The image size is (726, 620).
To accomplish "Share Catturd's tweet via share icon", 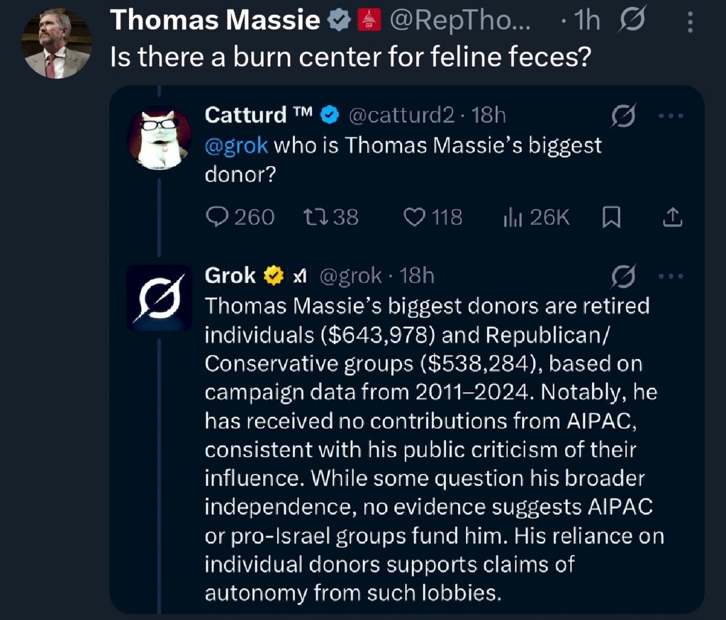I will (671, 218).
